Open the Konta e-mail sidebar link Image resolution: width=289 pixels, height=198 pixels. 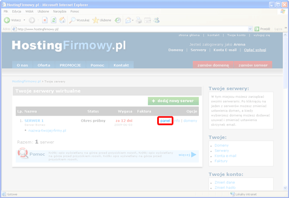coord(225,156)
